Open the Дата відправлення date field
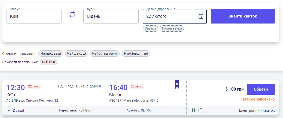 pyautogui.click(x=169, y=16)
